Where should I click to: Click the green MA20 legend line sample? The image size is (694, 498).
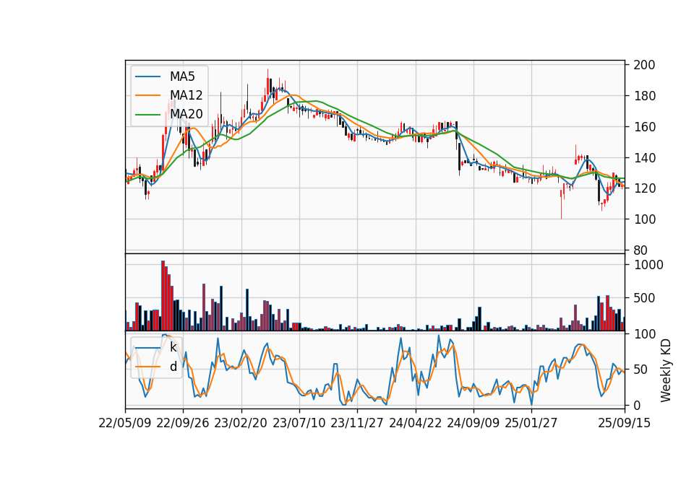(x=147, y=114)
